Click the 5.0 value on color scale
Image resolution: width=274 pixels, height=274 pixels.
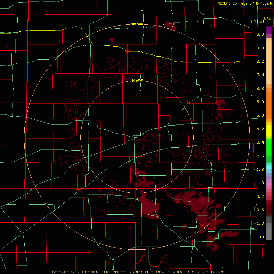pos(260,115)
